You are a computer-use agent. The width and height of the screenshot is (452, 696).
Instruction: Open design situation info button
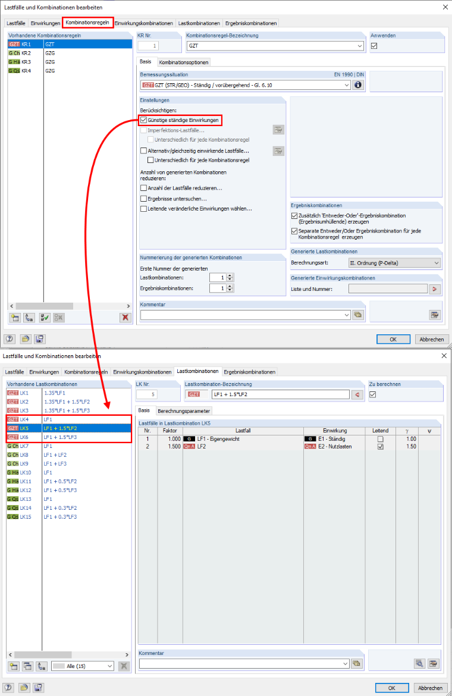tap(358, 85)
